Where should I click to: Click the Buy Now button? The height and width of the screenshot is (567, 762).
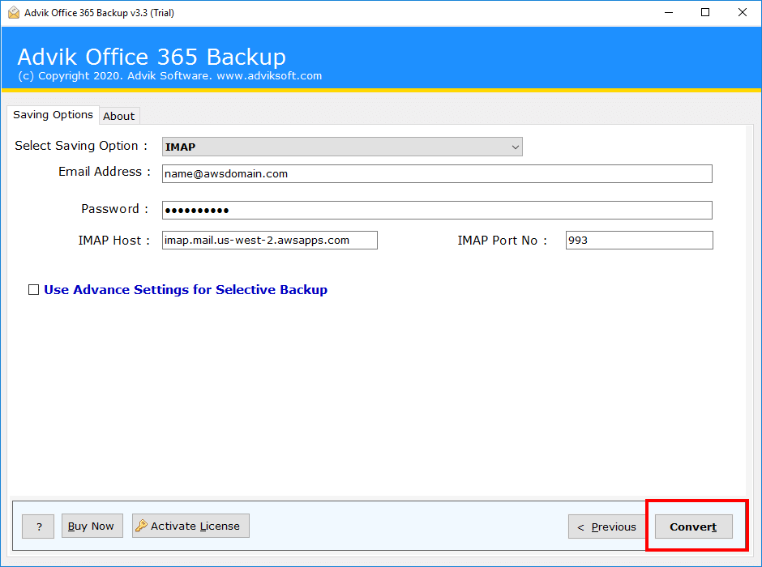92,526
